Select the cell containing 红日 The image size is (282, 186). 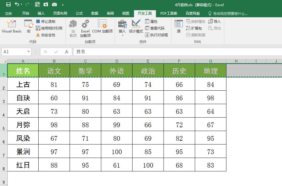(x=23, y=165)
